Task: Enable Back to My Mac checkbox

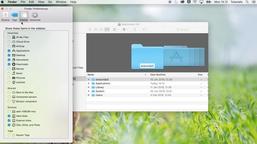Action: click(9, 92)
